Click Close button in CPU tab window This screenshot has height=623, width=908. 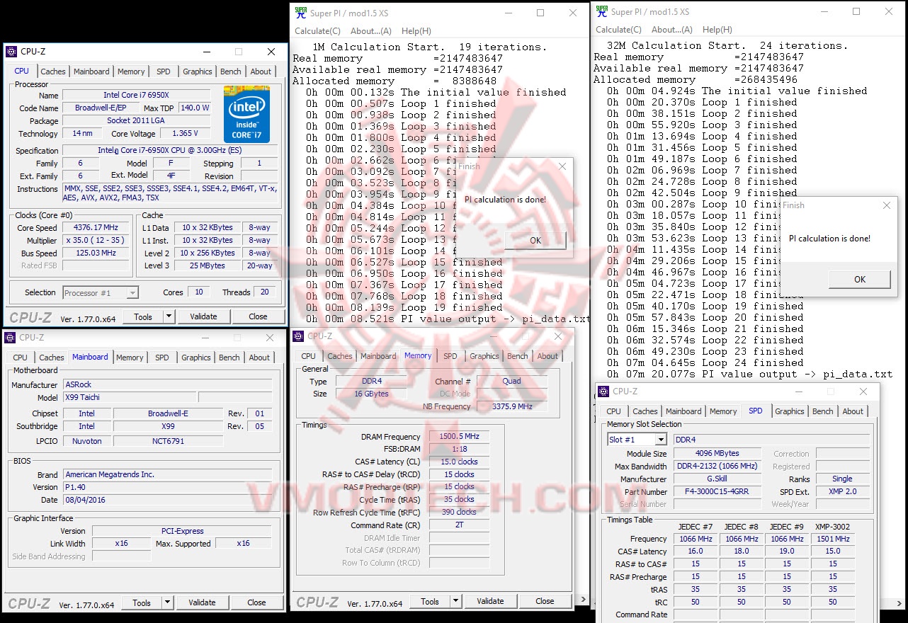[x=258, y=316]
